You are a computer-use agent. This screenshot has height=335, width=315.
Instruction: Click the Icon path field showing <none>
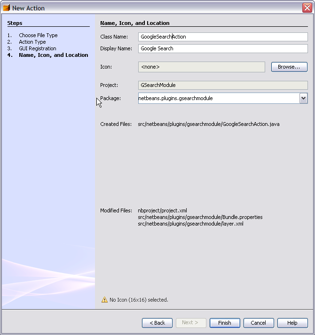201,67
